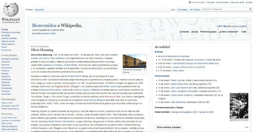253x132 pixels.
Task: Click the Eventos section heading
Action: pos(159,52)
